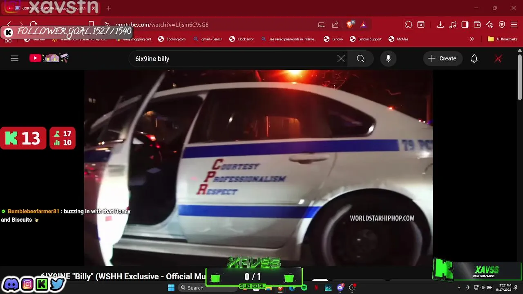523x294 pixels.
Task: Open the Brave Shields lion icon
Action: tap(350, 24)
